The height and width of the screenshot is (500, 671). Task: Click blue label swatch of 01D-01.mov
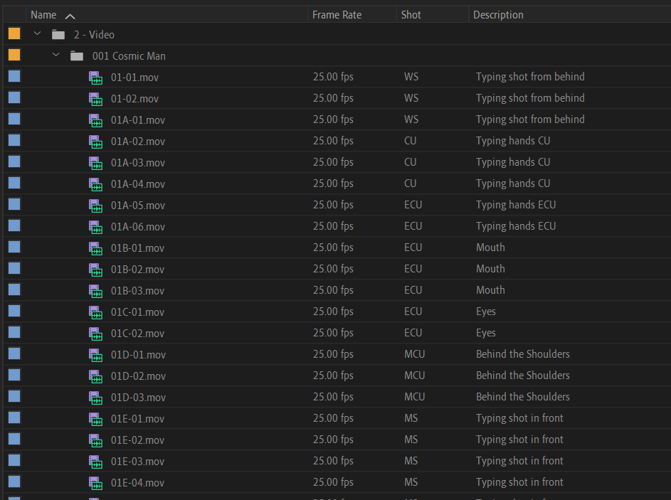[x=14, y=353]
